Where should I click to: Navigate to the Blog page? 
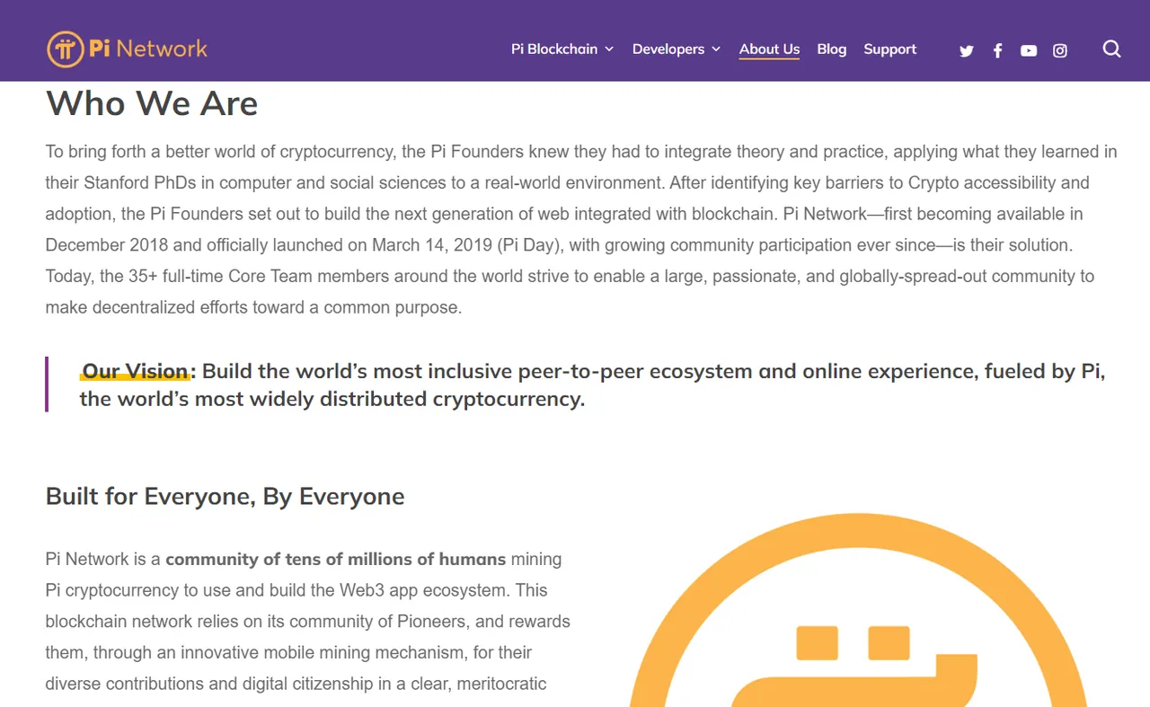pyautogui.click(x=832, y=49)
